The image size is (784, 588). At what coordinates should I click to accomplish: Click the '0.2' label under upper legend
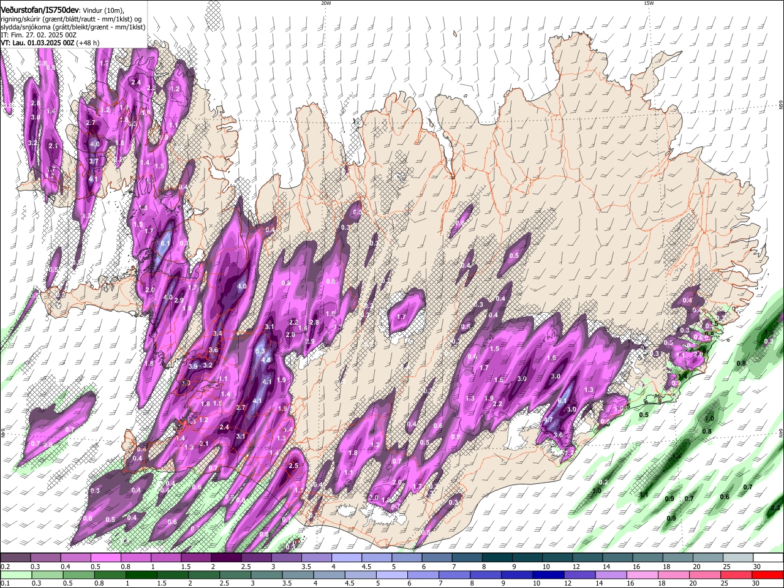(x=5, y=567)
